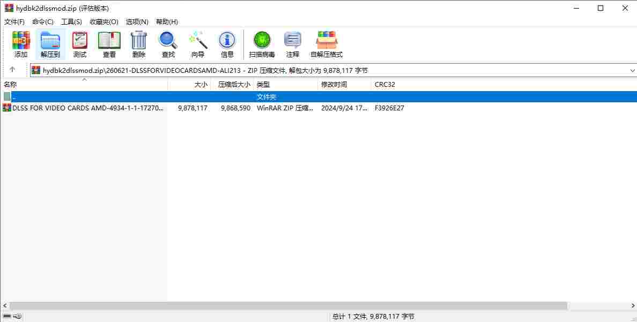The image size is (637, 322).
Task: Click the DLSS FOR VIDEO CARDS file icon
Action: point(7,108)
